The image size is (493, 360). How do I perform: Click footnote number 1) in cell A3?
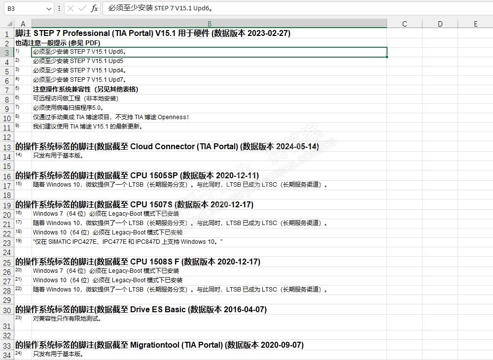(17, 51)
